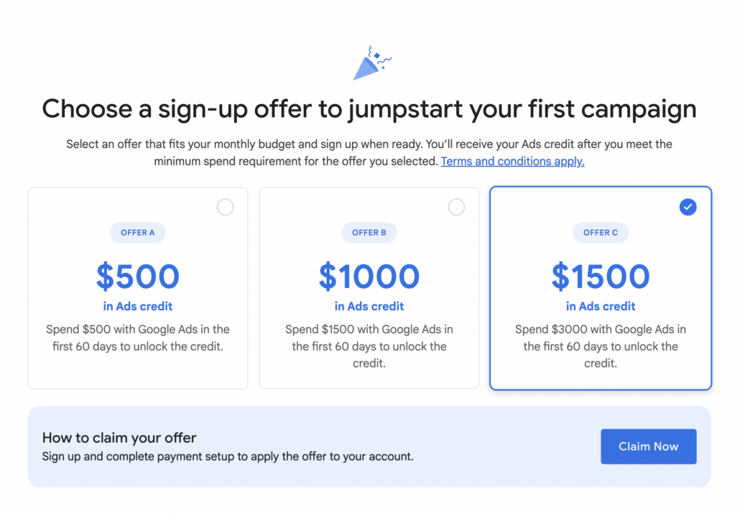Click the checked Offer C radio button
Screen dimensions: 740x514
(688, 207)
